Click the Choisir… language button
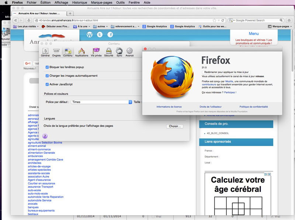 click(x=175, y=126)
